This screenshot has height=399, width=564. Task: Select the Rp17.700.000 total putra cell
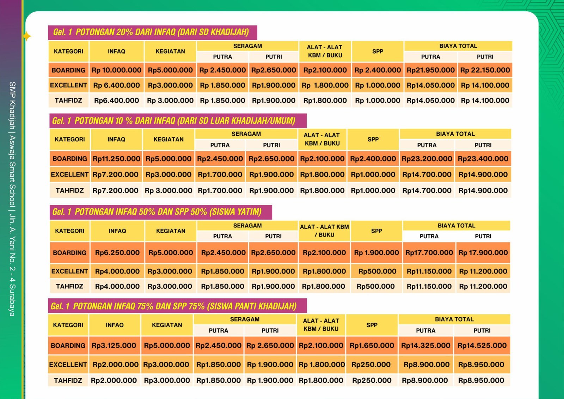click(429, 253)
